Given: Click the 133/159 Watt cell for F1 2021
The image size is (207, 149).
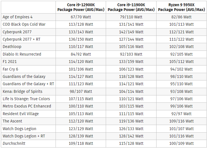Looking at the screenshot, I should [x=131, y=62].
